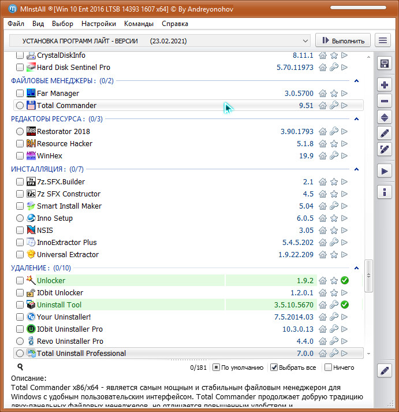Click the Total Uninstall Professional row name
Screen dimensions: 399x412
(81, 354)
